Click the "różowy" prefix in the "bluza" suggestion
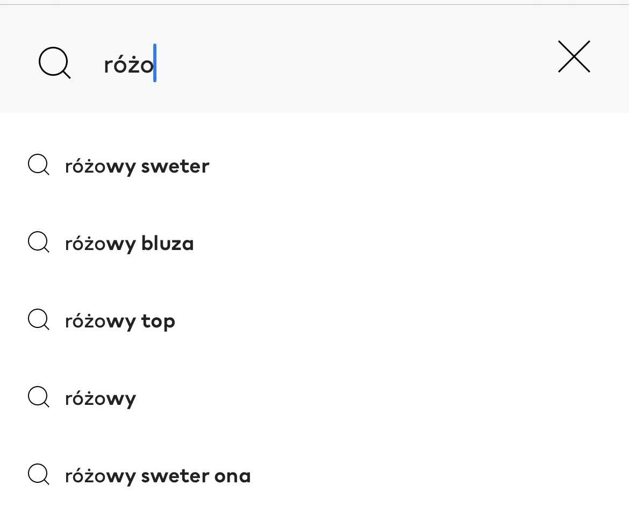Image resolution: width=629 pixels, height=521 pixels. tap(101, 244)
